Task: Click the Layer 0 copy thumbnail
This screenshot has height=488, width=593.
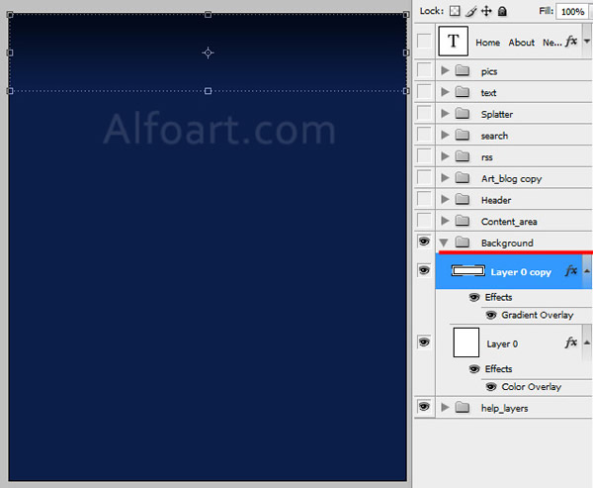Action: (x=468, y=270)
